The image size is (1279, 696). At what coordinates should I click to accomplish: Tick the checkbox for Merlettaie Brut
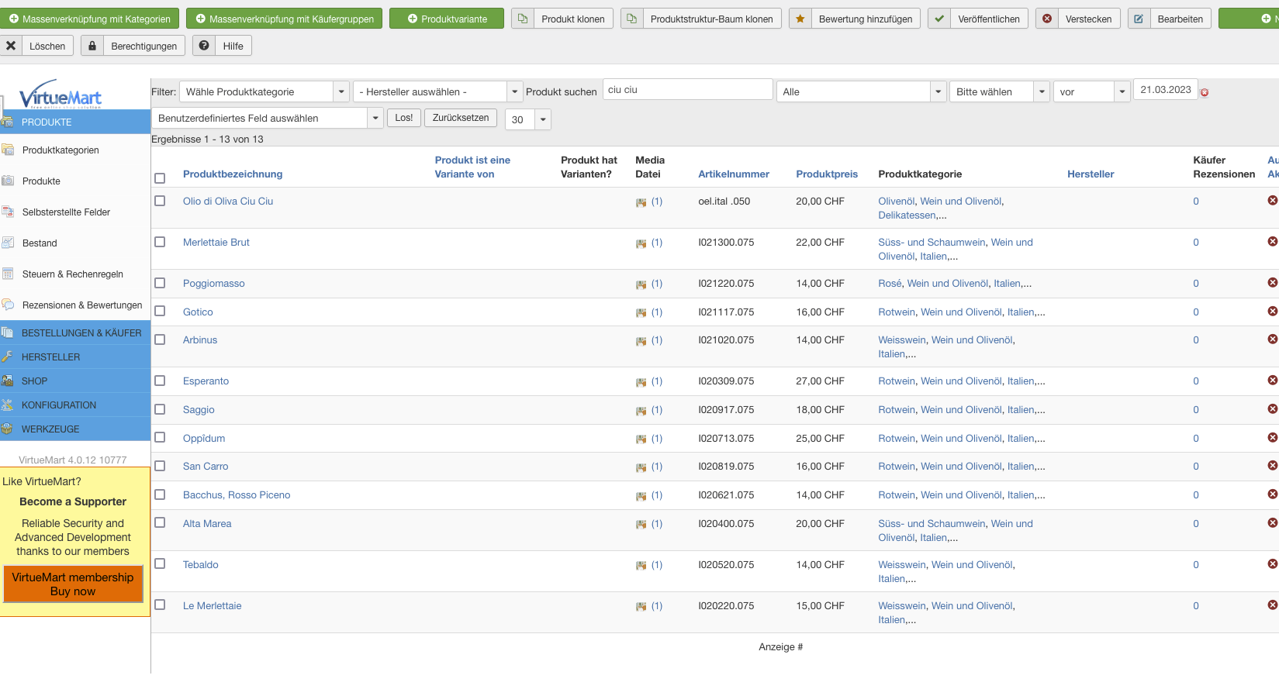160,242
